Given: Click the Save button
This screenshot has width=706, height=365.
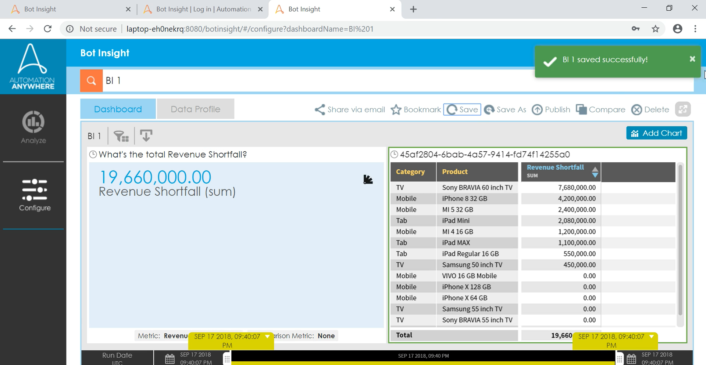Looking at the screenshot, I should pyautogui.click(x=462, y=109).
